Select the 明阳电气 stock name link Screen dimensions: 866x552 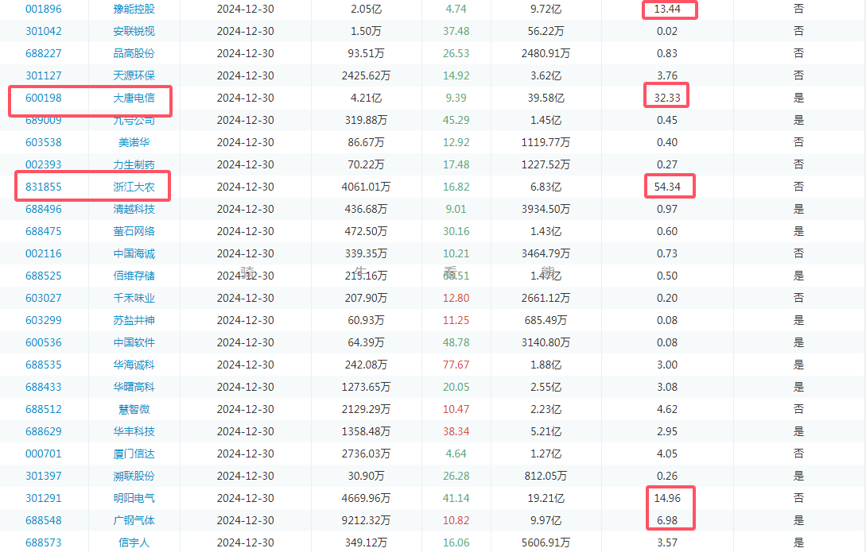[134, 498]
